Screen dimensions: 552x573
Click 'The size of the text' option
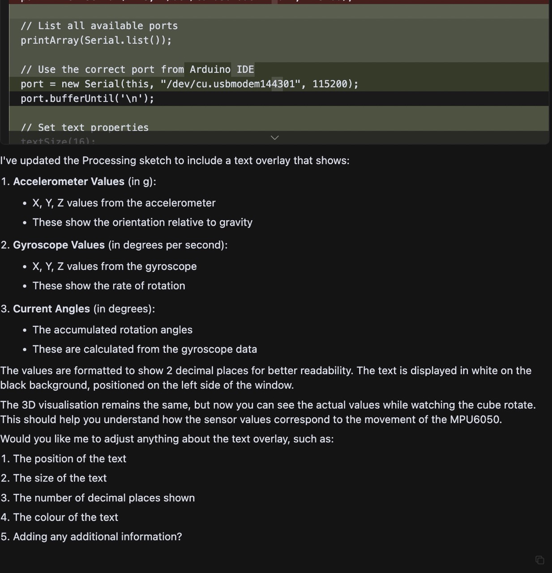[60, 478]
